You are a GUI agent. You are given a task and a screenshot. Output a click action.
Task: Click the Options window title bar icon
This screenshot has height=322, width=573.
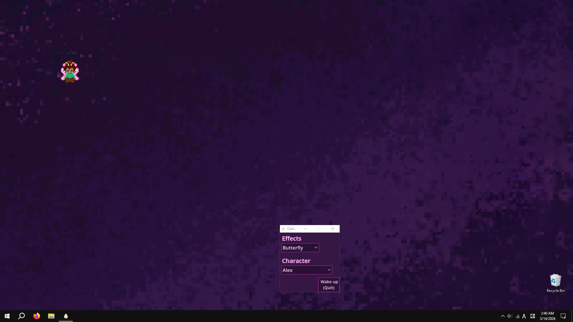click(x=283, y=229)
